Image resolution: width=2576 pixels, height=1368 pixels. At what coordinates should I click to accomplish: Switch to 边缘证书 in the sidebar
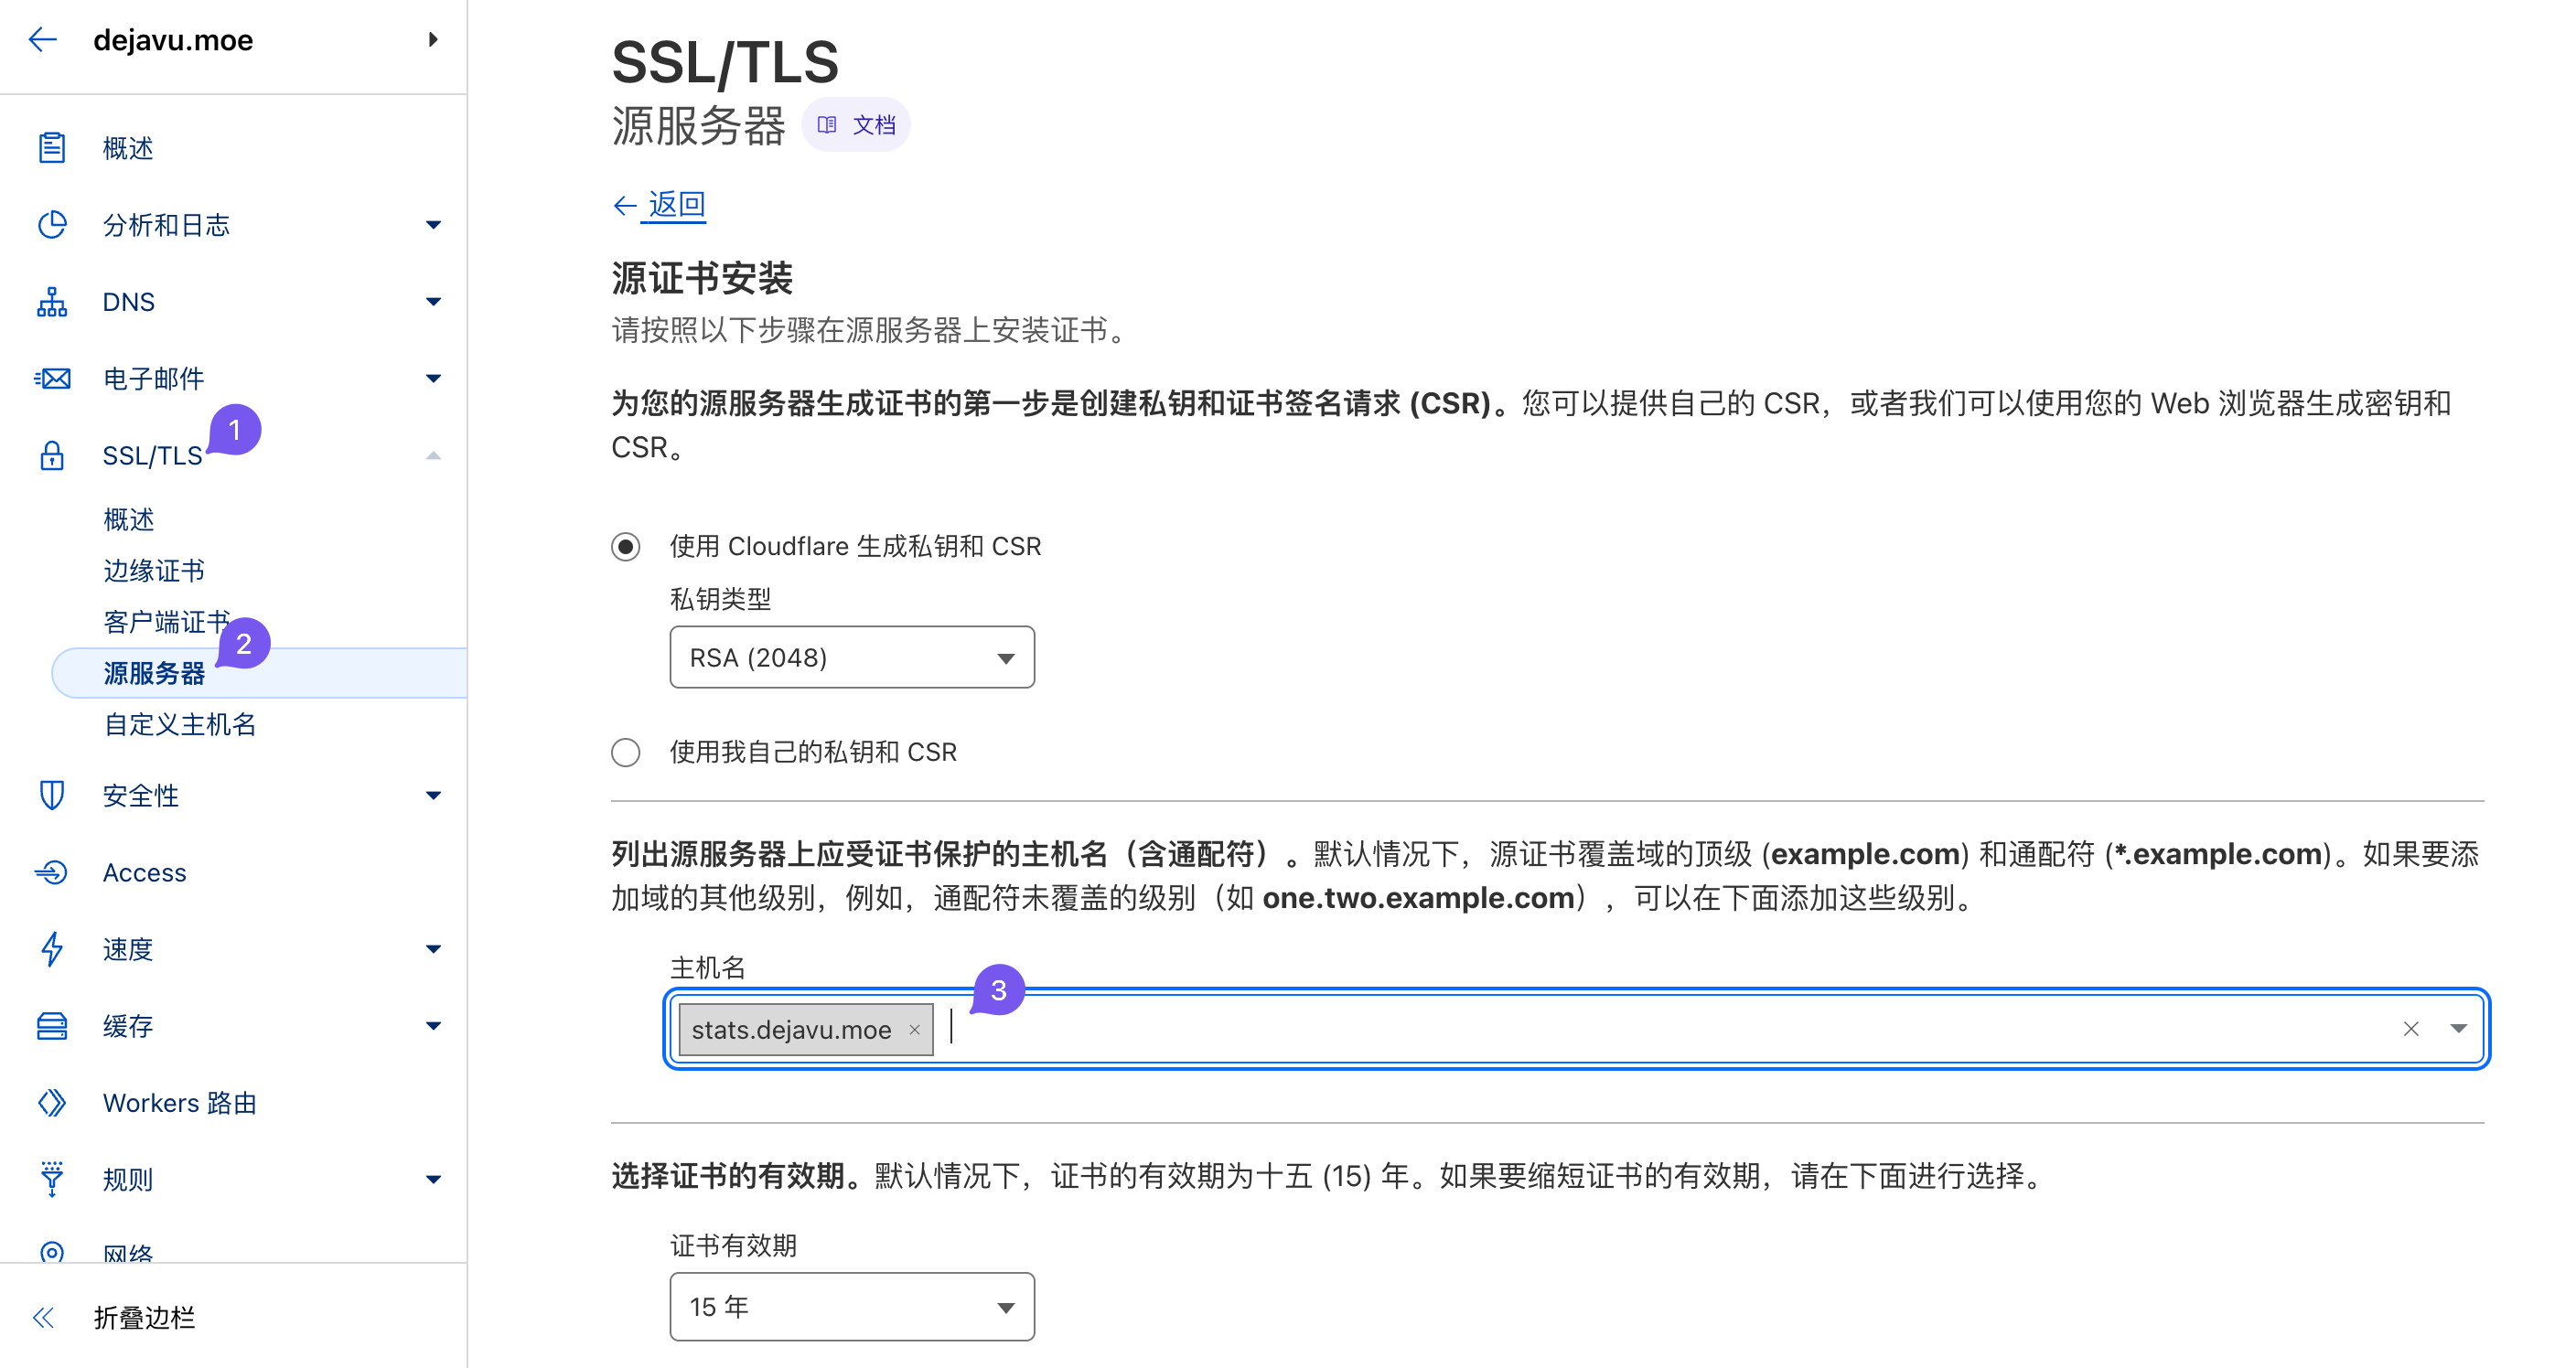(x=155, y=570)
